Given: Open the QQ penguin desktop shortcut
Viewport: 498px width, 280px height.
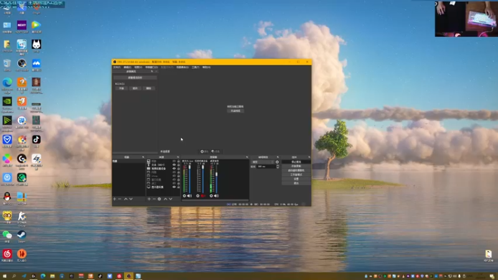Looking at the screenshot, I should [7, 198].
